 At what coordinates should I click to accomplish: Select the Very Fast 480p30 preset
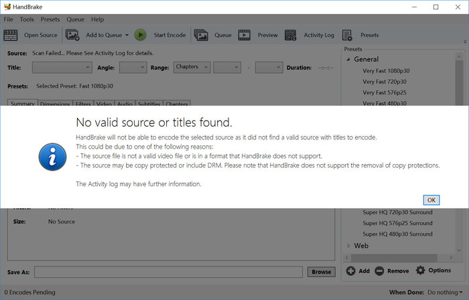click(385, 102)
